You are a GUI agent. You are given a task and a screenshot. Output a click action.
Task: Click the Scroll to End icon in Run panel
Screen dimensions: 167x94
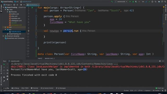(x=7, y=73)
